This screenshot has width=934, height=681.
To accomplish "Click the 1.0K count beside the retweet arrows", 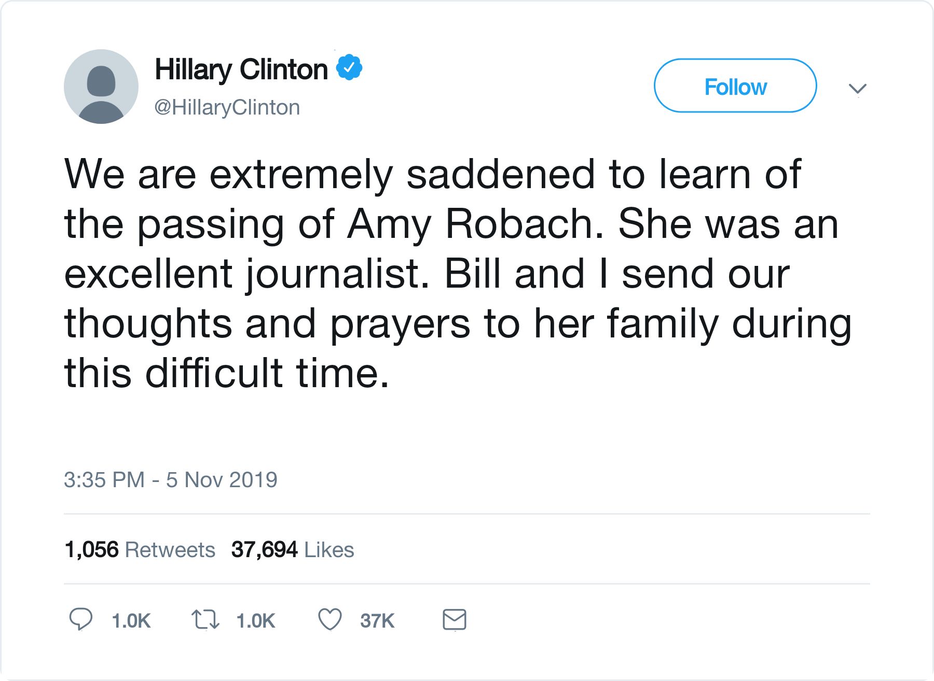I will tap(256, 621).
